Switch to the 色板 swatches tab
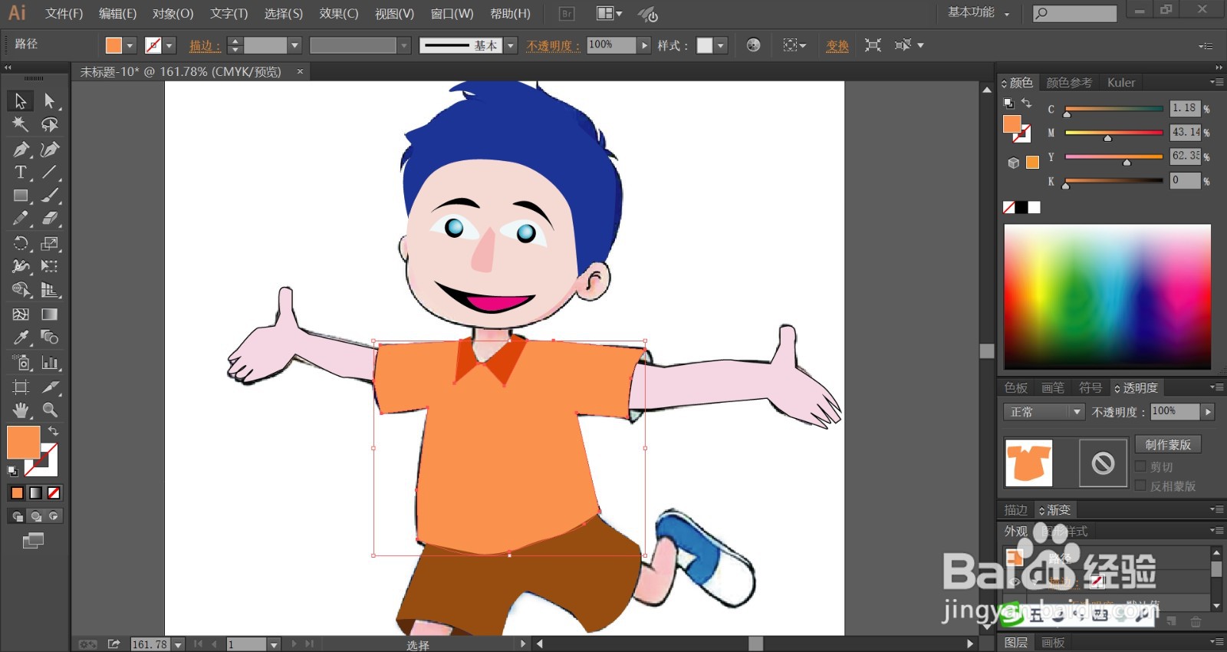Image resolution: width=1227 pixels, height=652 pixels. [x=1016, y=388]
